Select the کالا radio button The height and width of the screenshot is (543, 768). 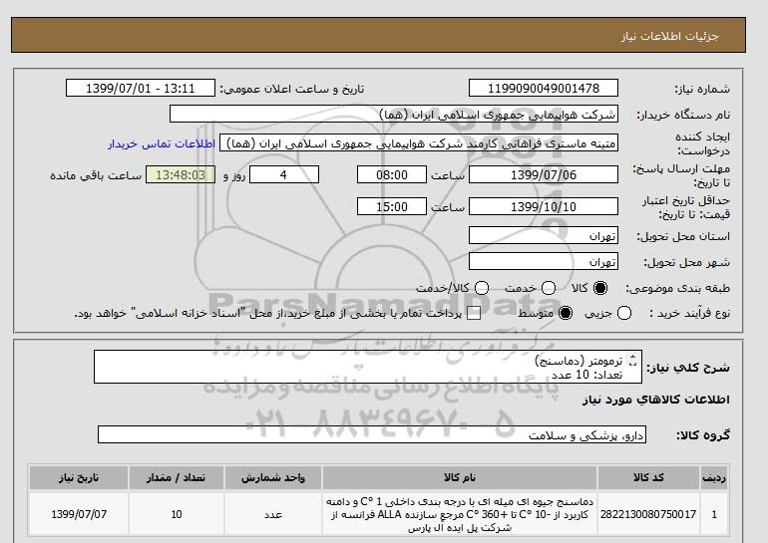(x=600, y=288)
